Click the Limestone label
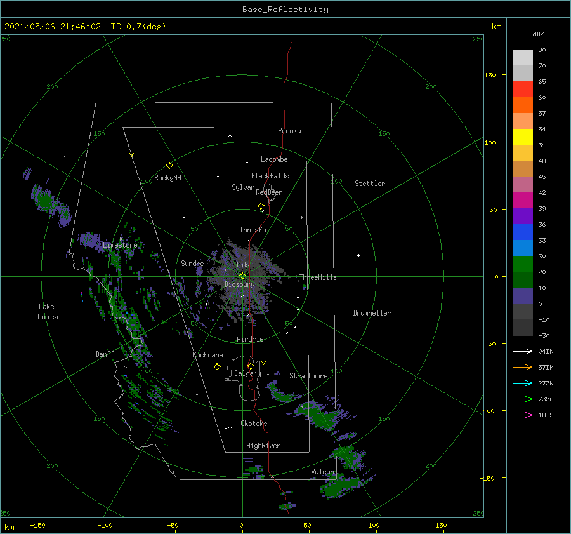Screen dimensions: 571x534 click(120, 245)
